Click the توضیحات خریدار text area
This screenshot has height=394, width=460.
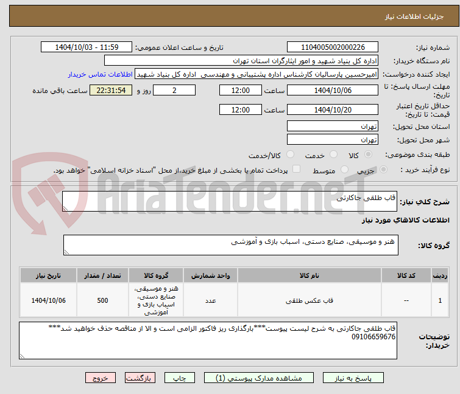(x=208, y=340)
